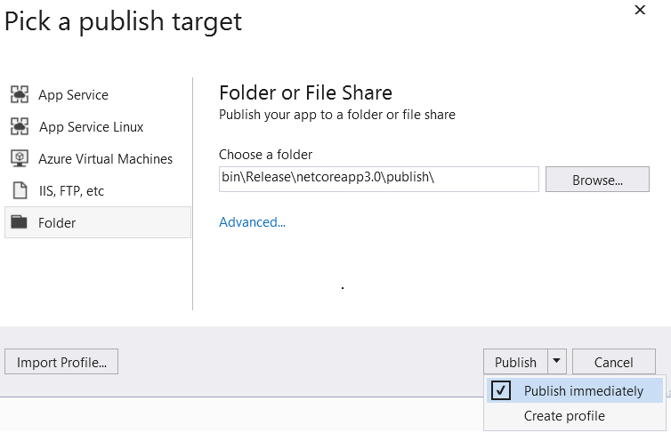Open the Advanced... settings link
This screenshot has width=671, height=441.
pyautogui.click(x=252, y=222)
